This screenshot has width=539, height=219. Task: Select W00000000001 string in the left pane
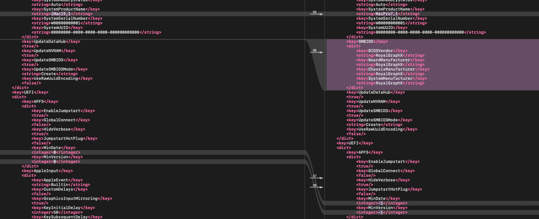tap(67, 23)
